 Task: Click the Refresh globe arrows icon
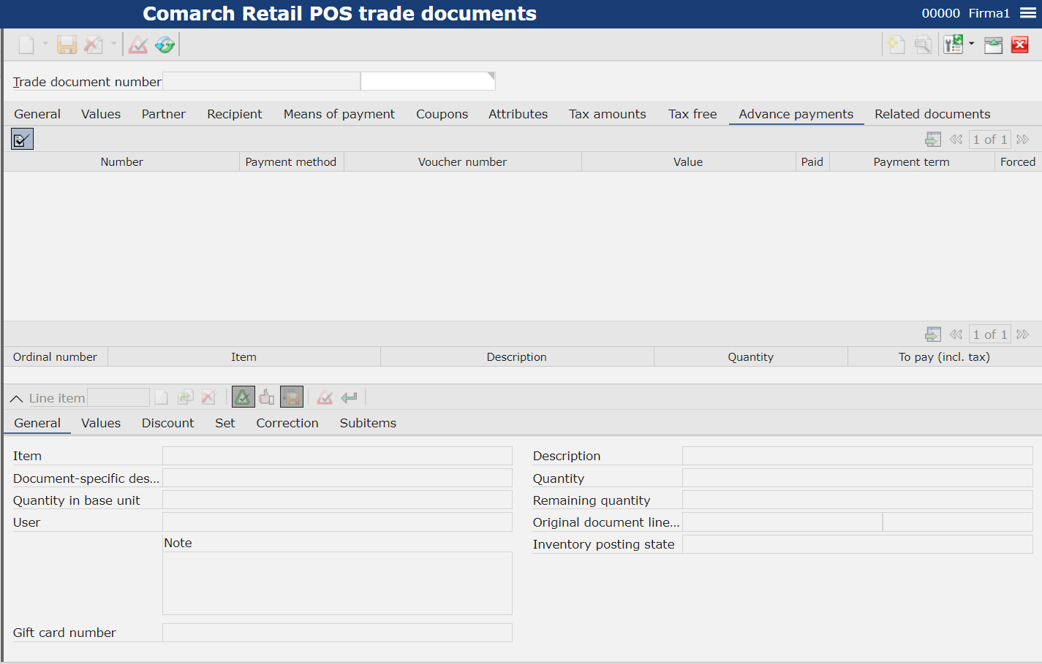[x=165, y=45]
